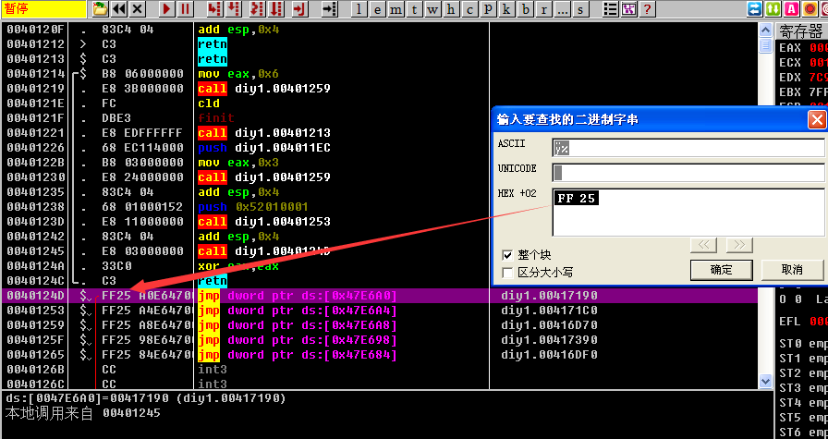
Task: Click the Open file toolbar icon
Action: tap(101, 9)
